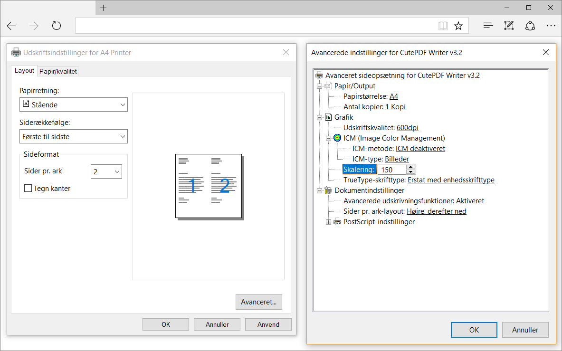Decrease Skalering with down spinner arrow
The image size is (562, 351).
pyautogui.click(x=411, y=172)
